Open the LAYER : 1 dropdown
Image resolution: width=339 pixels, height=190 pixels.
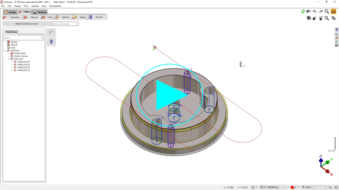coord(314,188)
